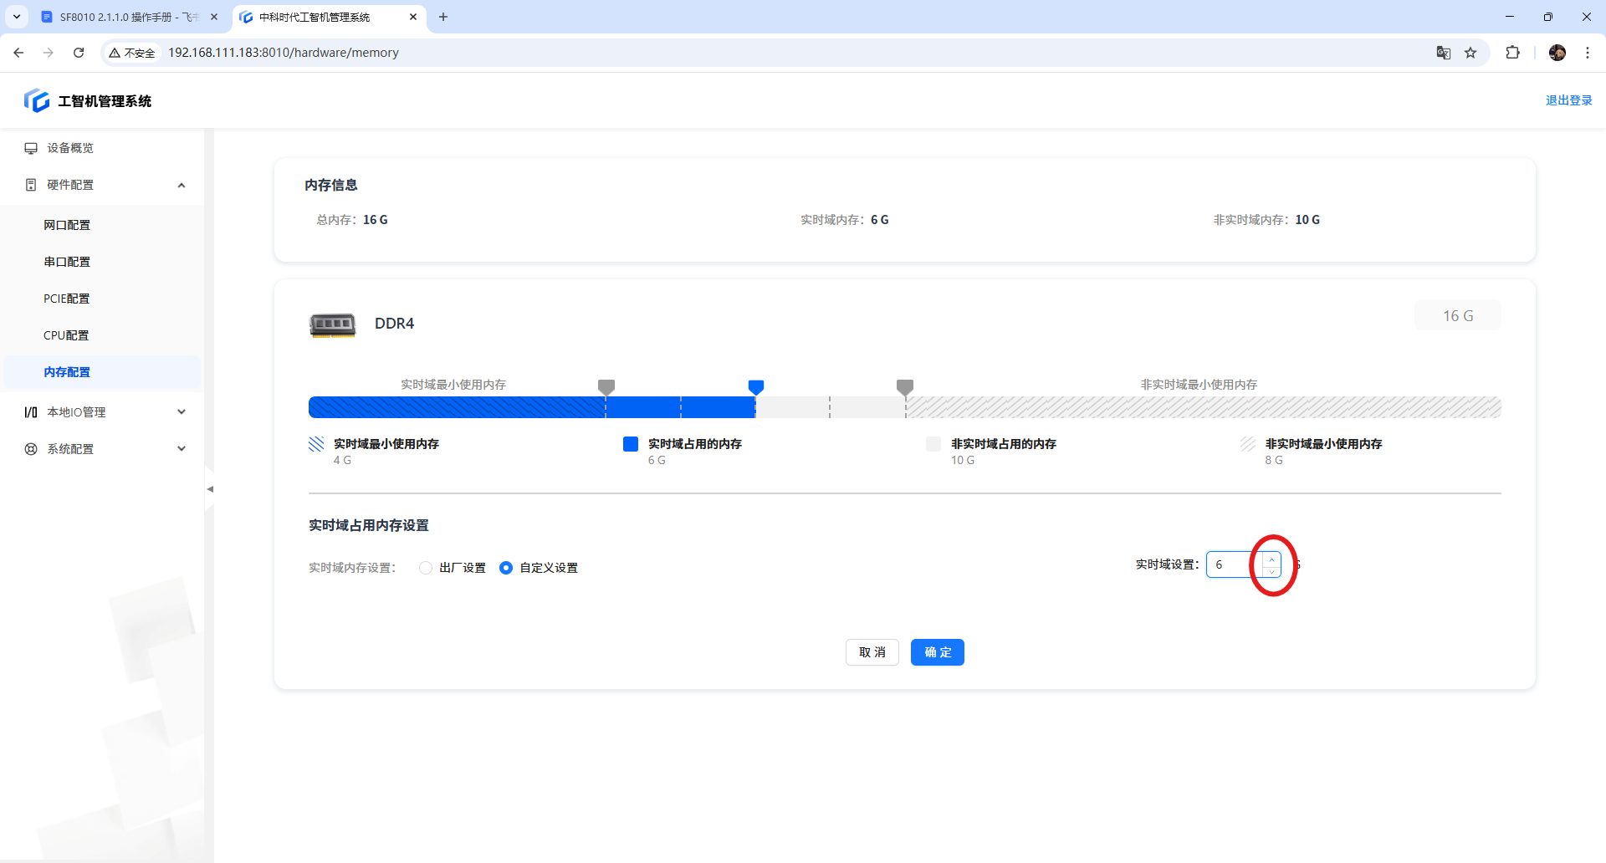Image resolution: width=1606 pixels, height=863 pixels.
Task: Select the 自定义设置 radio option
Action: (x=506, y=568)
